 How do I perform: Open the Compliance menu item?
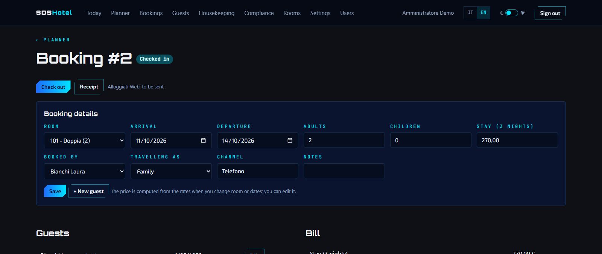pyautogui.click(x=259, y=13)
